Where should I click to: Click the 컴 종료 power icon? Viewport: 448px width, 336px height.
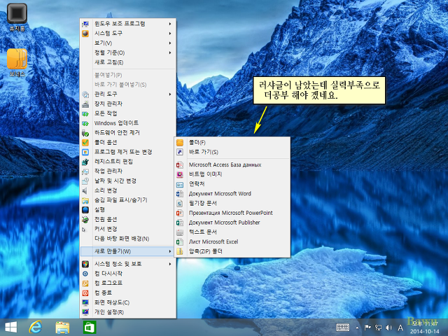(85, 293)
